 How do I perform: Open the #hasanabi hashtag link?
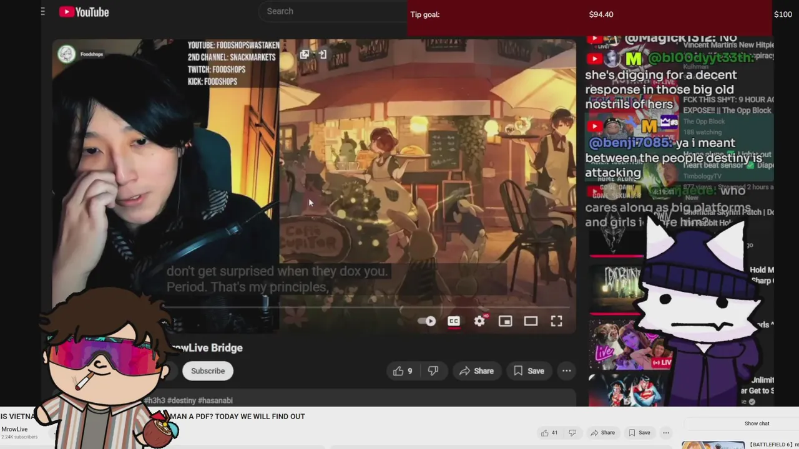pyautogui.click(x=215, y=400)
